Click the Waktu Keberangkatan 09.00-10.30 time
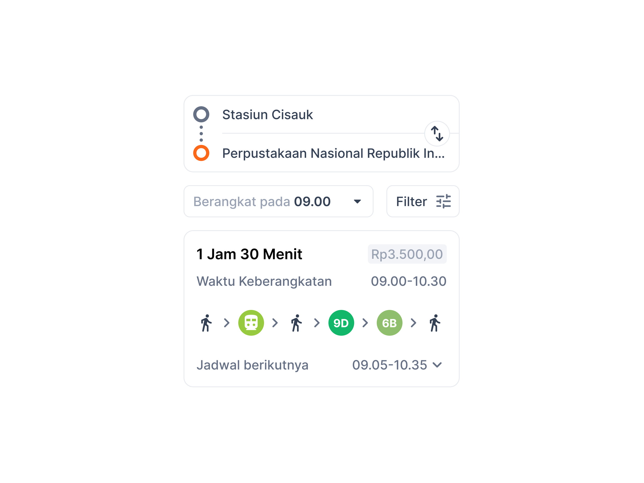Viewport: 644px width, 483px height. tap(408, 281)
